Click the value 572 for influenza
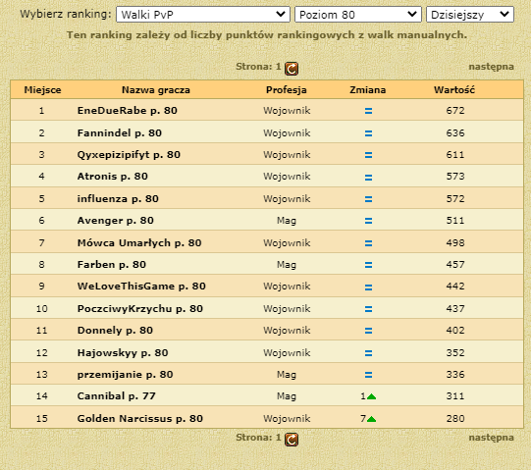 point(455,198)
